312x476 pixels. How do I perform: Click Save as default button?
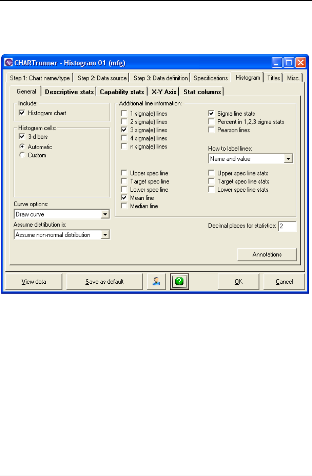click(105, 282)
